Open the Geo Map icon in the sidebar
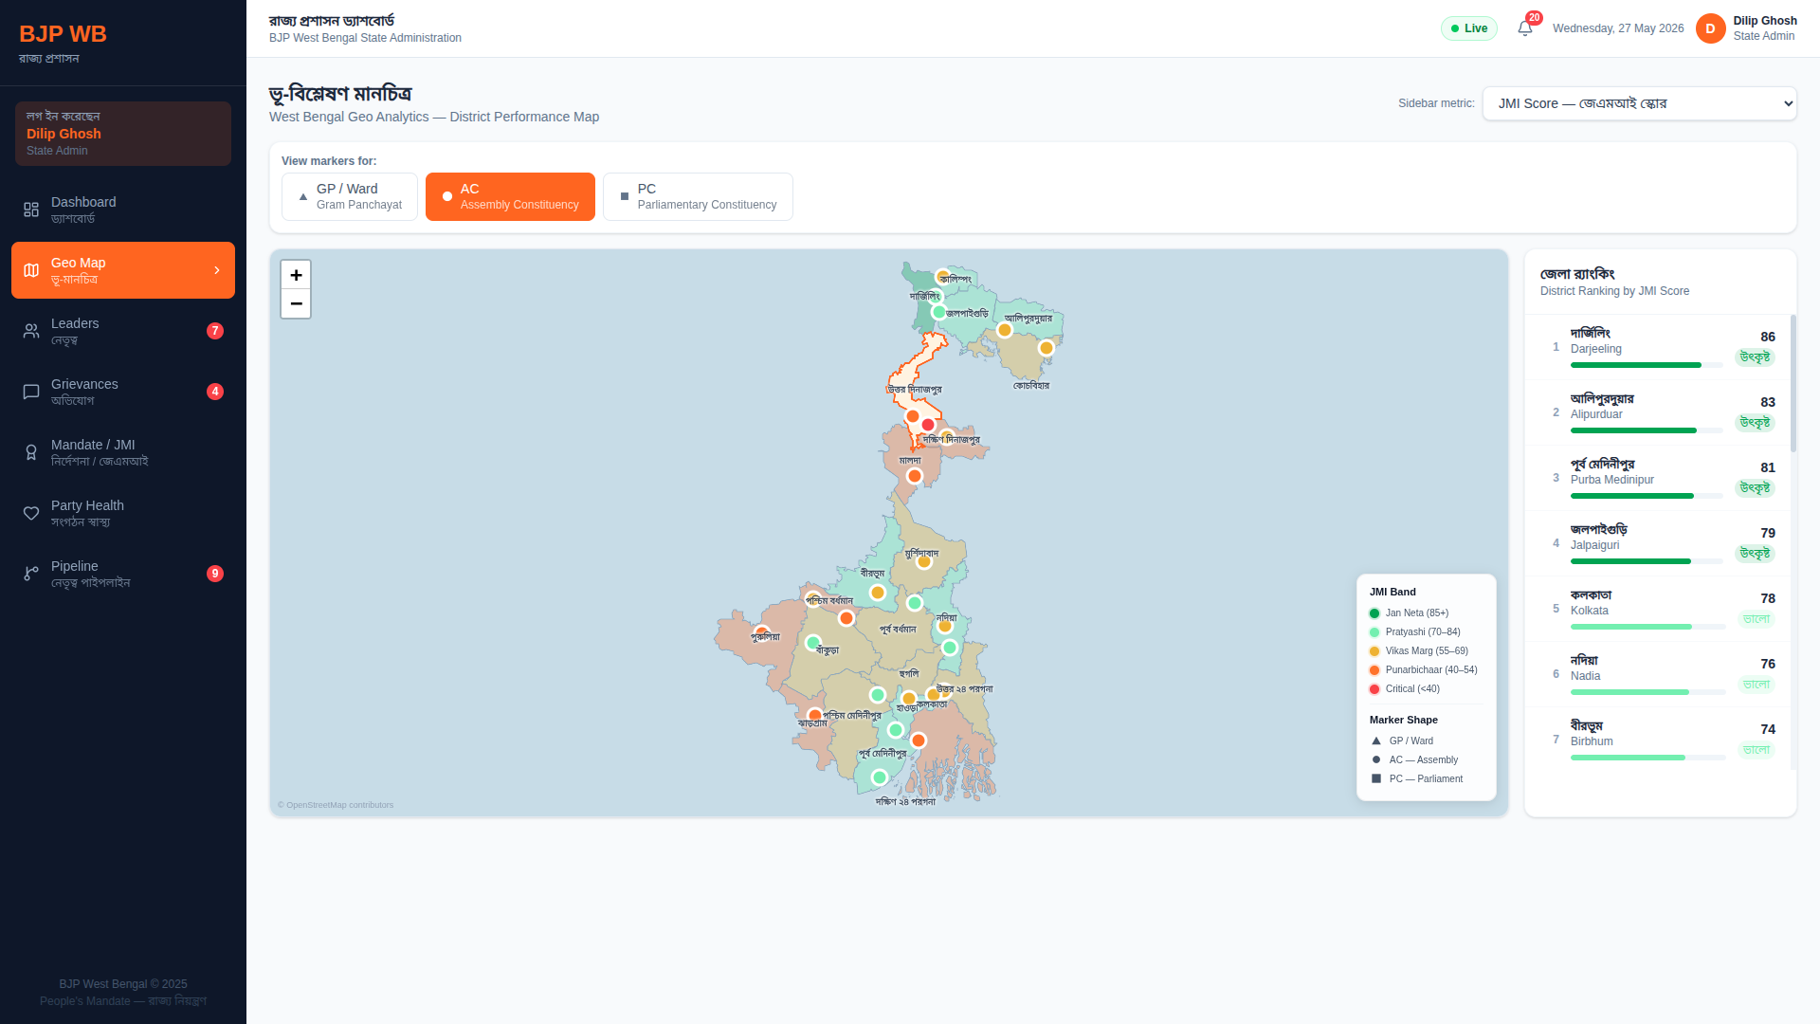Viewport: 1820px width, 1024px height. (x=31, y=270)
